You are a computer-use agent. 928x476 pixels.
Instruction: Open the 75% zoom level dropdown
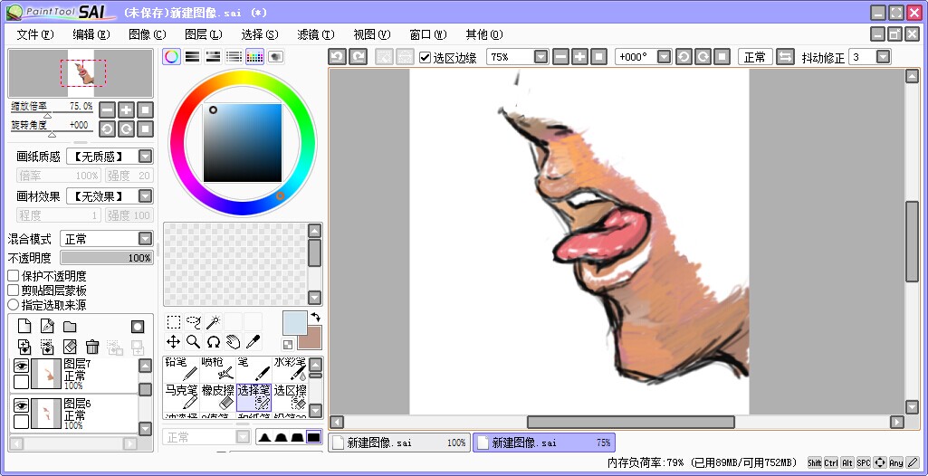coord(541,57)
